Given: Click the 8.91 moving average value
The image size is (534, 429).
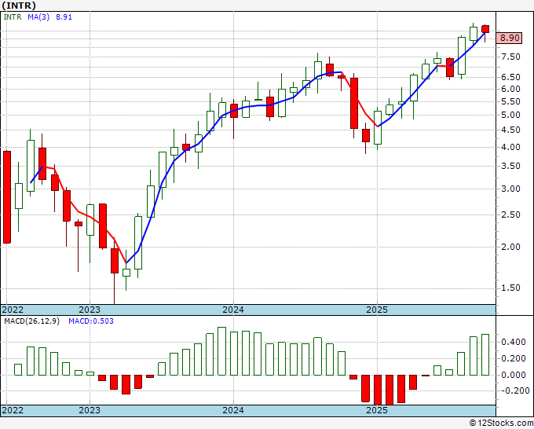Looking at the screenshot, I should (x=64, y=17).
